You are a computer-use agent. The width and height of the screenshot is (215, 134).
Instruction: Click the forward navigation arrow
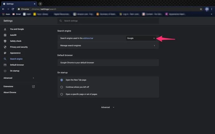point(8,9)
